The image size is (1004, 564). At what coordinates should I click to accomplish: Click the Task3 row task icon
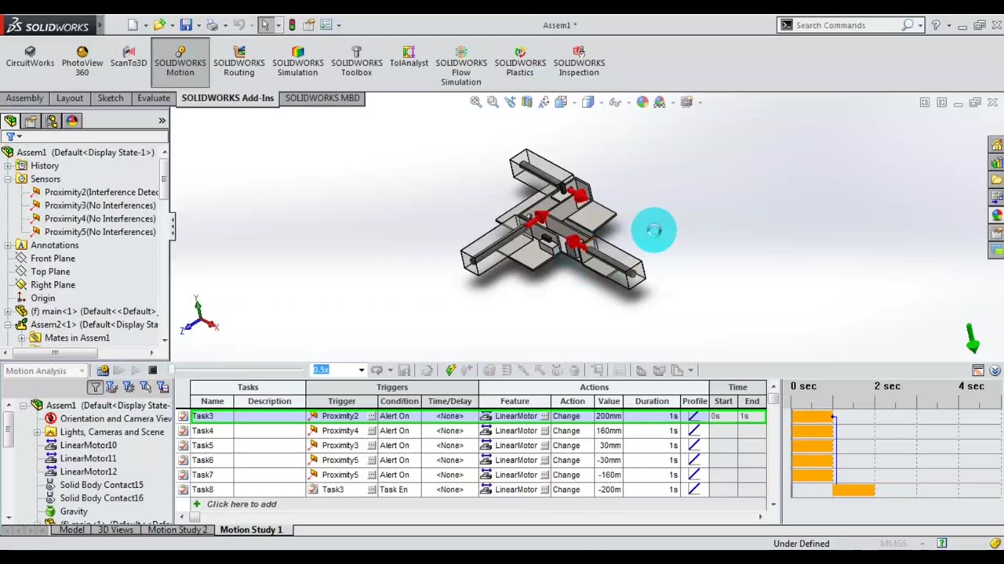pyautogui.click(x=183, y=416)
